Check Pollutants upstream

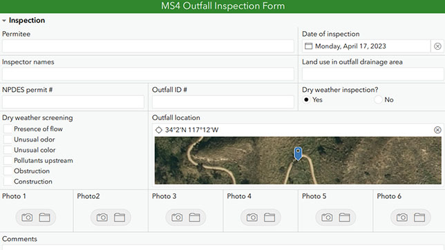point(8,160)
